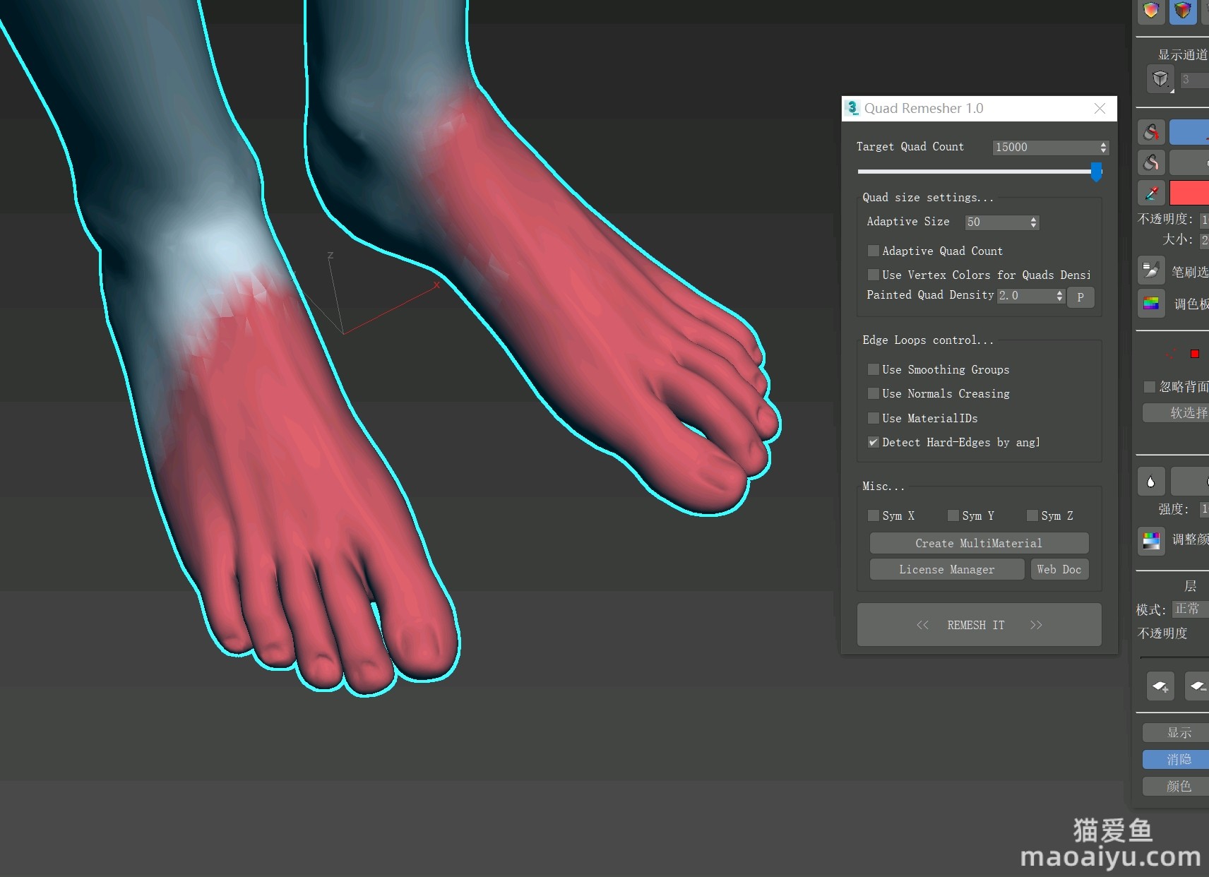Open layer mode dropdown
1209x877 pixels.
(1190, 609)
